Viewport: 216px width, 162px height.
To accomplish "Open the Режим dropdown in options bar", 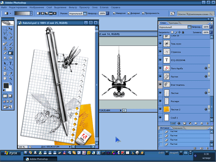I will 85,13.
